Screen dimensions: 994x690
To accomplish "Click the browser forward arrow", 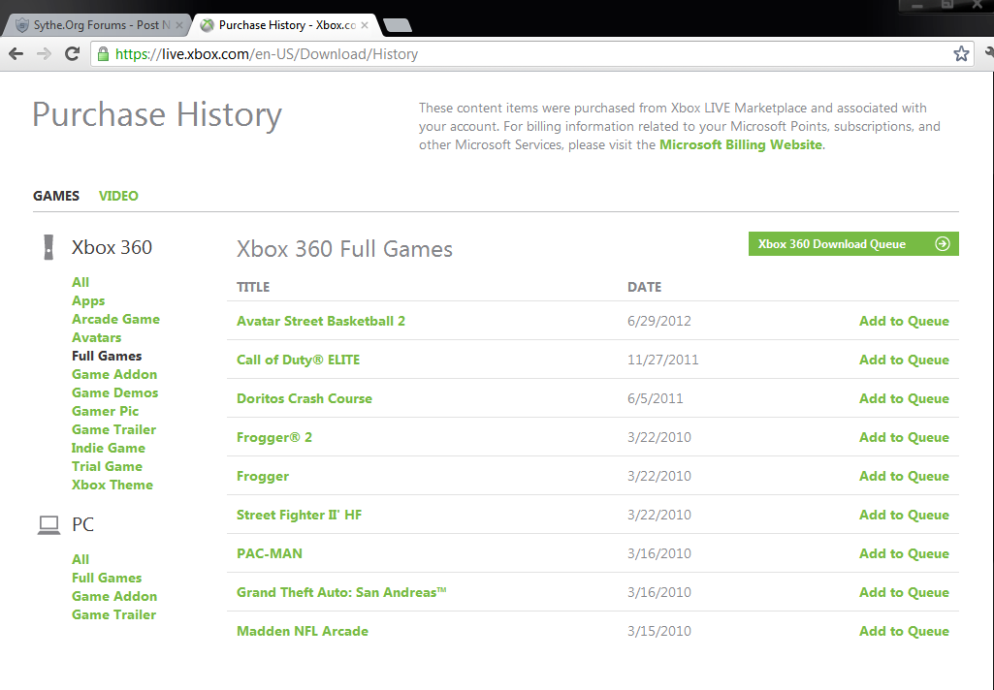I will [x=44, y=54].
